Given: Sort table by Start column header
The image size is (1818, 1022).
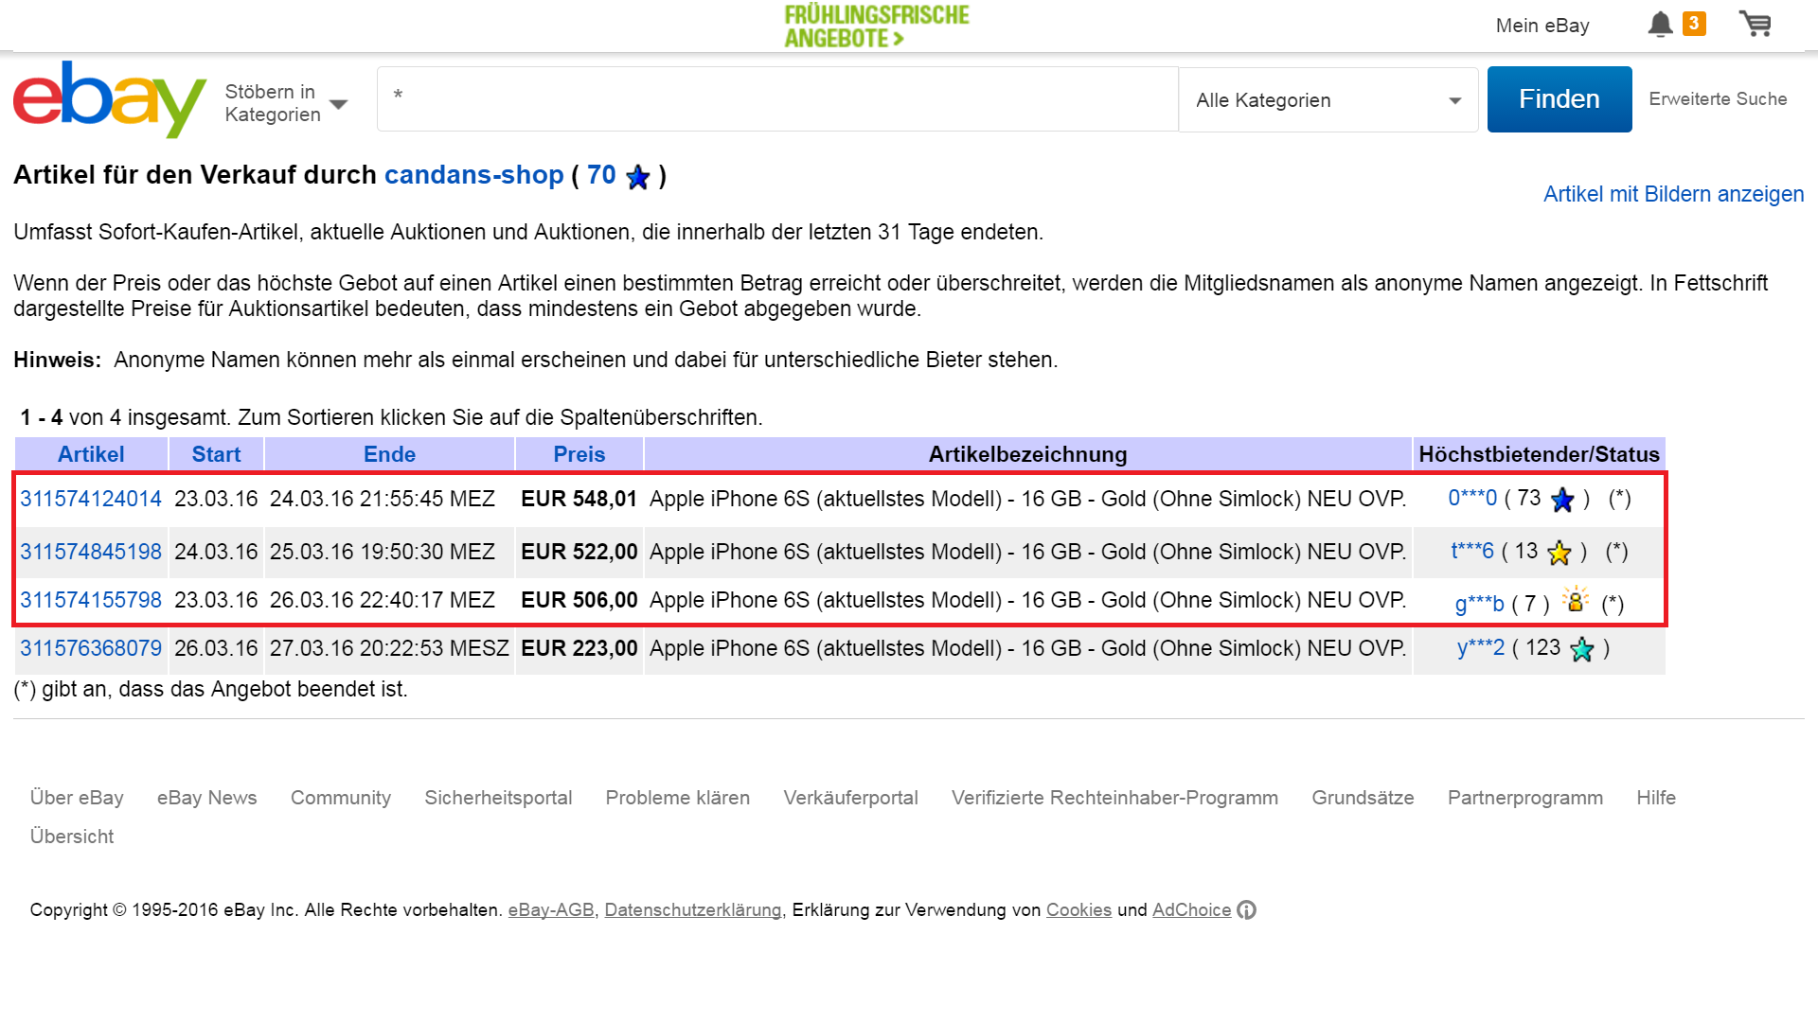Looking at the screenshot, I should 216,454.
